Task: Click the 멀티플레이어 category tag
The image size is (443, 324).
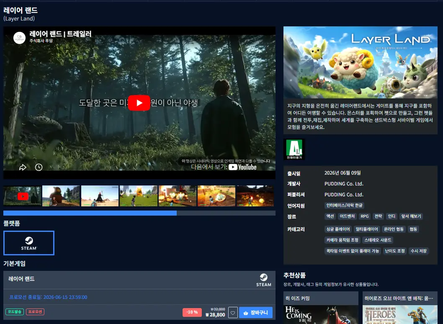Action: pyautogui.click(x=367, y=229)
